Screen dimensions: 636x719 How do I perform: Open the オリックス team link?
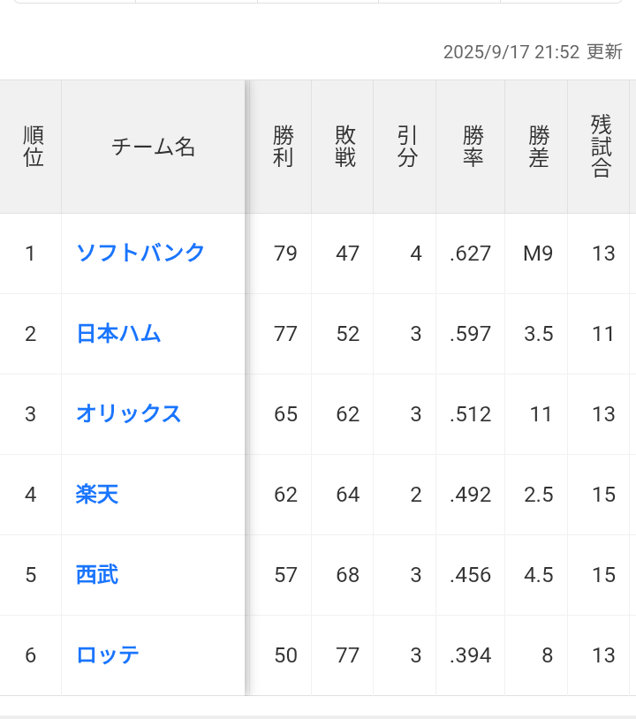[129, 413]
